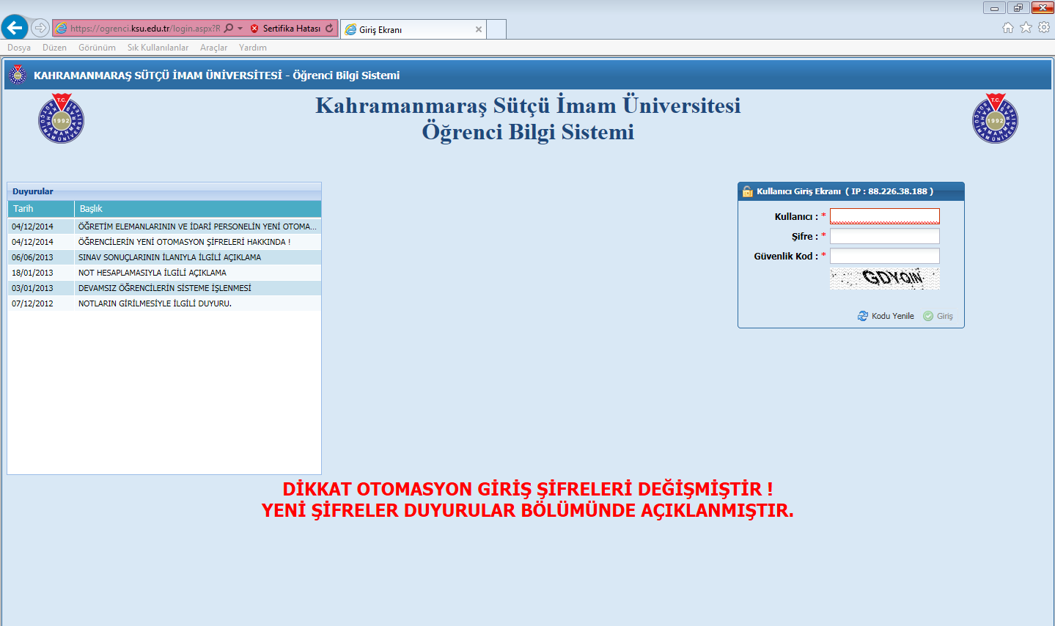Focus the Şifre password field

(884, 236)
